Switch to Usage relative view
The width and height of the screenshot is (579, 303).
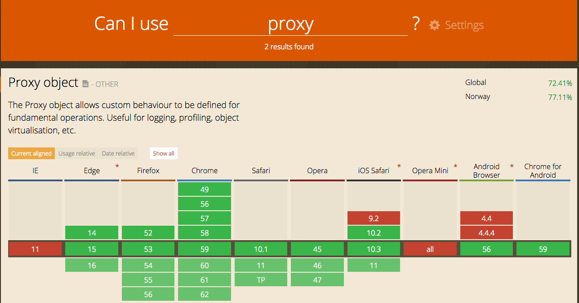pyautogui.click(x=77, y=153)
